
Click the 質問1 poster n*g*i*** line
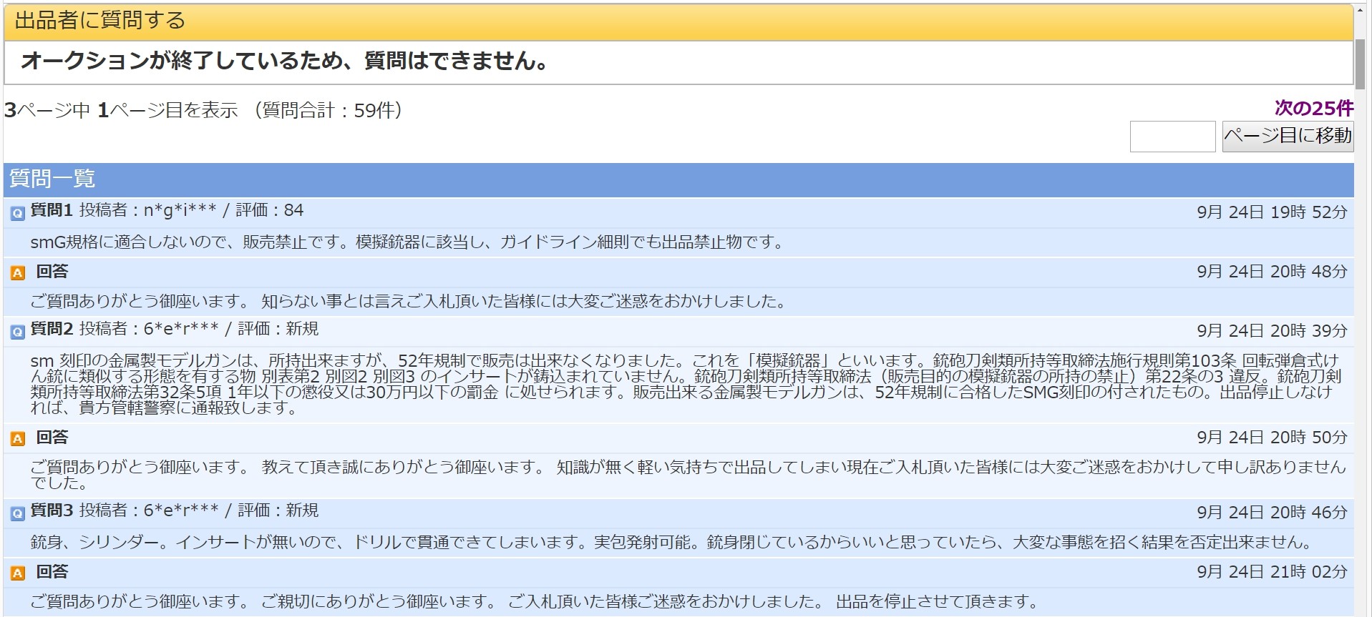[167, 210]
